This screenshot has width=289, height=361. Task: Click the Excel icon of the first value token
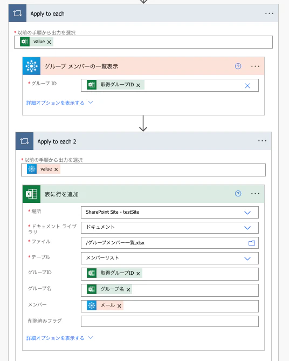tap(25, 42)
